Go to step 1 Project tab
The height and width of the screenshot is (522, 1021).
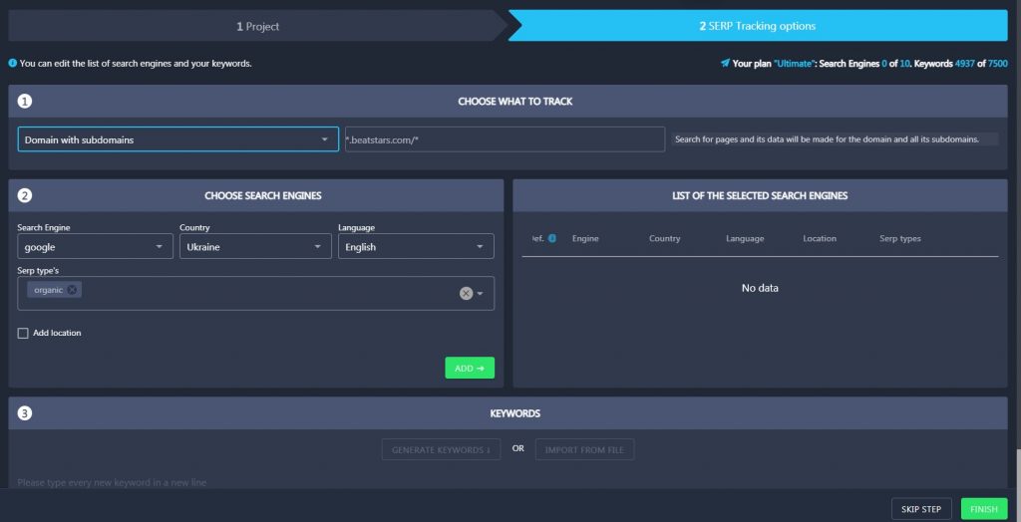pyautogui.click(x=258, y=26)
